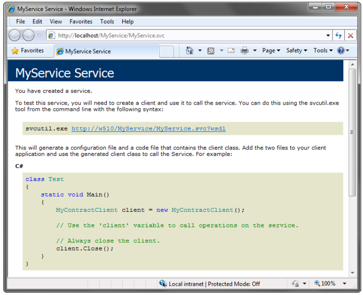Stop page loading with the red X

tap(350, 35)
